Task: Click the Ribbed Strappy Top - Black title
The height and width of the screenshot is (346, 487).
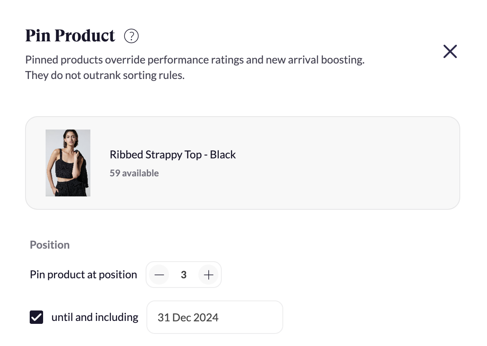Action: pyautogui.click(x=173, y=155)
